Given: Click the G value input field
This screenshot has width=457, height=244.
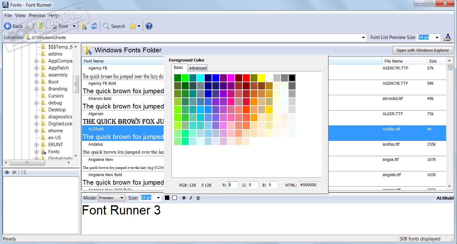Looking at the screenshot, I should click(252, 185).
